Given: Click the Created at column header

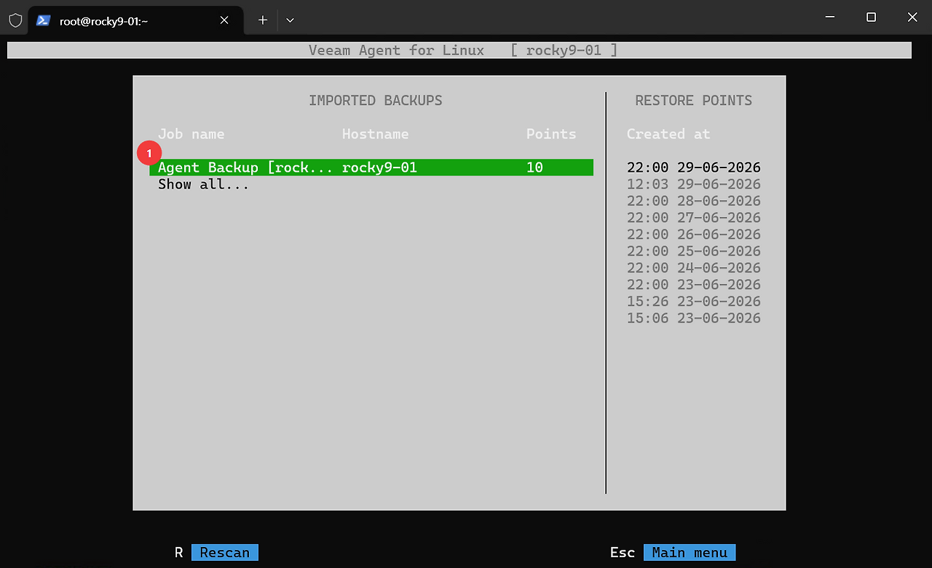Looking at the screenshot, I should (x=668, y=134).
